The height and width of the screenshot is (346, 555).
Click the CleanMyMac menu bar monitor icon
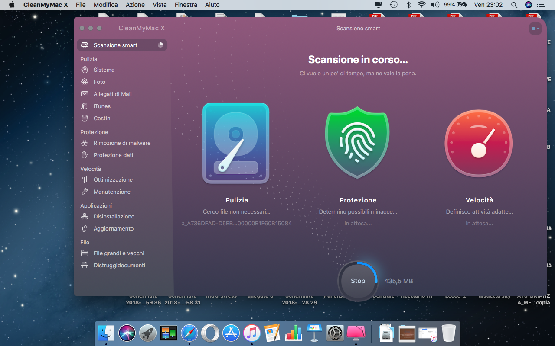point(379,5)
